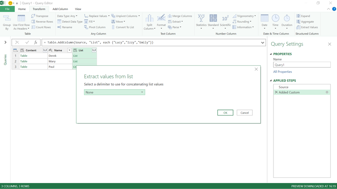Viewport: 337px width, 189px height.
Task: Open settings for the Added Custom step
Action: (x=327, y=92)
